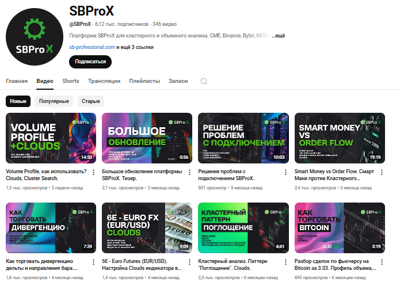
Task: Show the и ещё 3 ссылки links
Action: pyautogui.click(x=135, y=47)
